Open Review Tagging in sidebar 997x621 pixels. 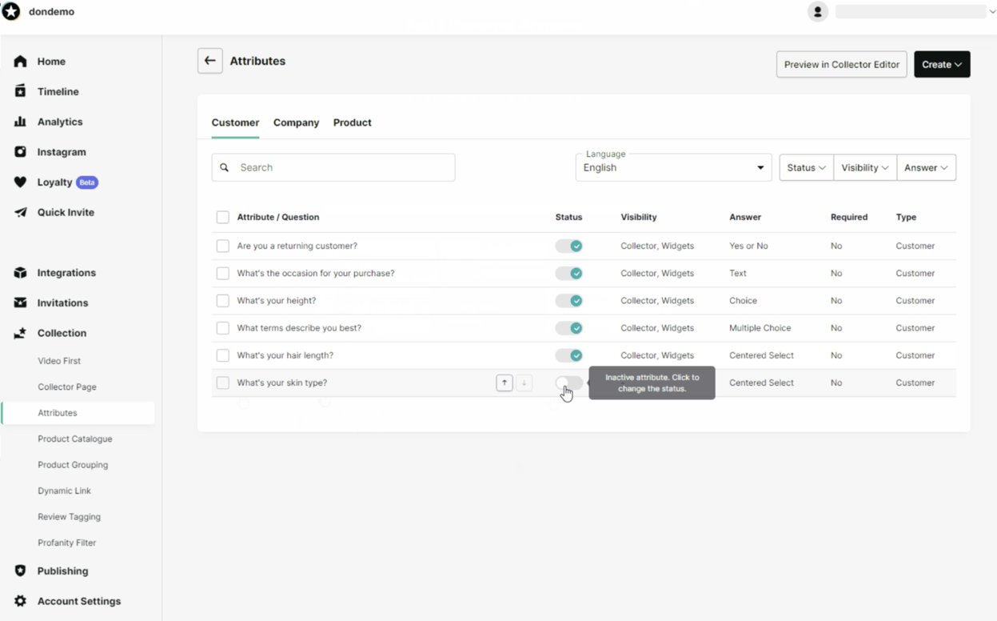click(70, 517)
